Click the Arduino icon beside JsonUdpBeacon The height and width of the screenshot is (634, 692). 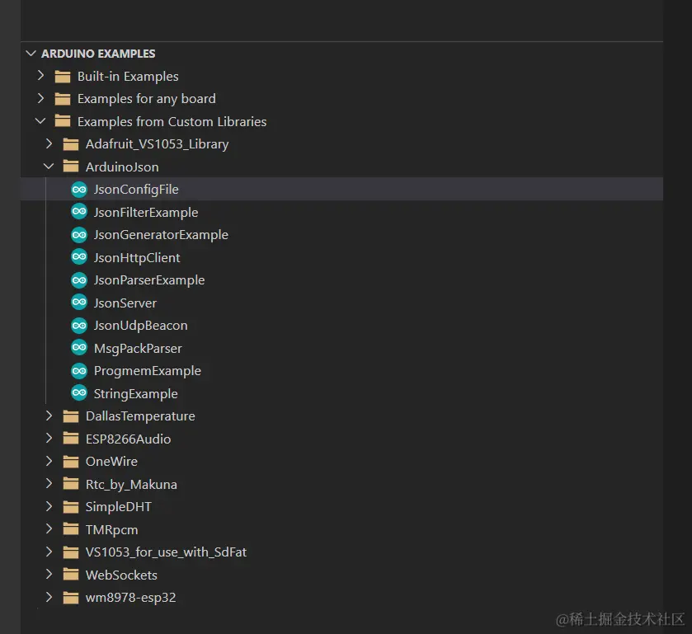[x=79, y=326]
